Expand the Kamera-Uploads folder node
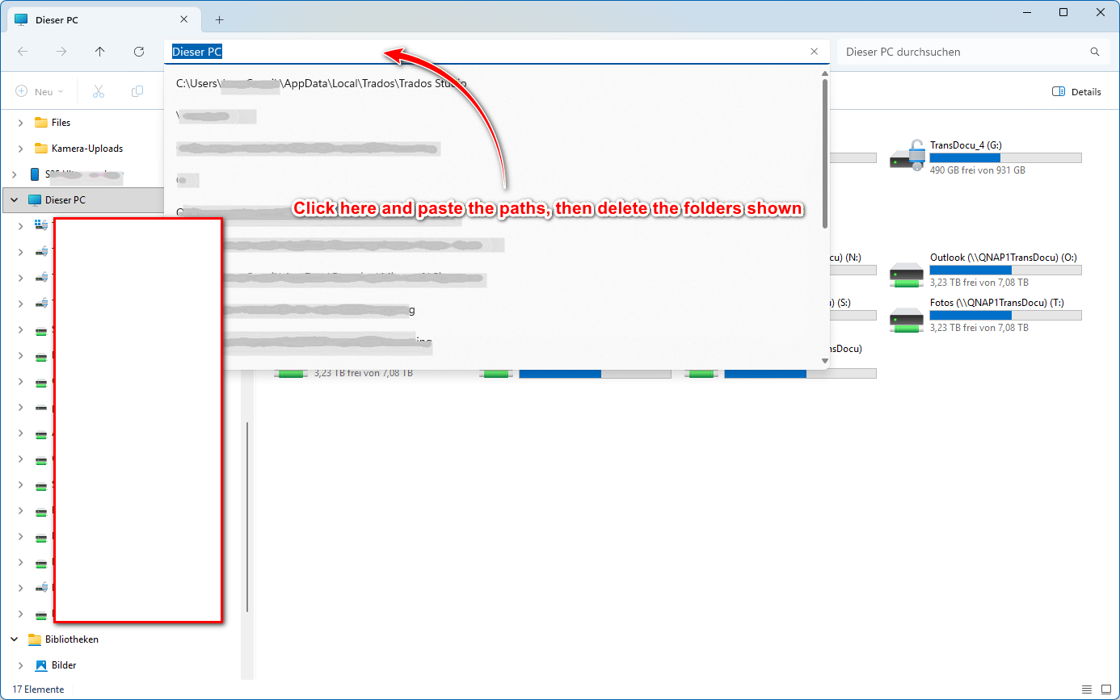 click(x=20, y=149)
